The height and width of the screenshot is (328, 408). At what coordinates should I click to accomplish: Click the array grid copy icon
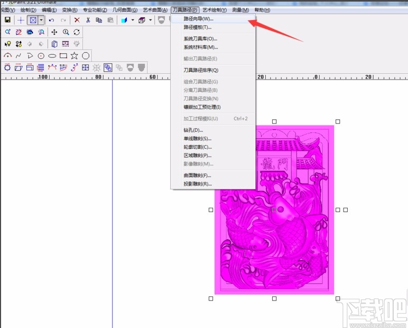[41, 67]
